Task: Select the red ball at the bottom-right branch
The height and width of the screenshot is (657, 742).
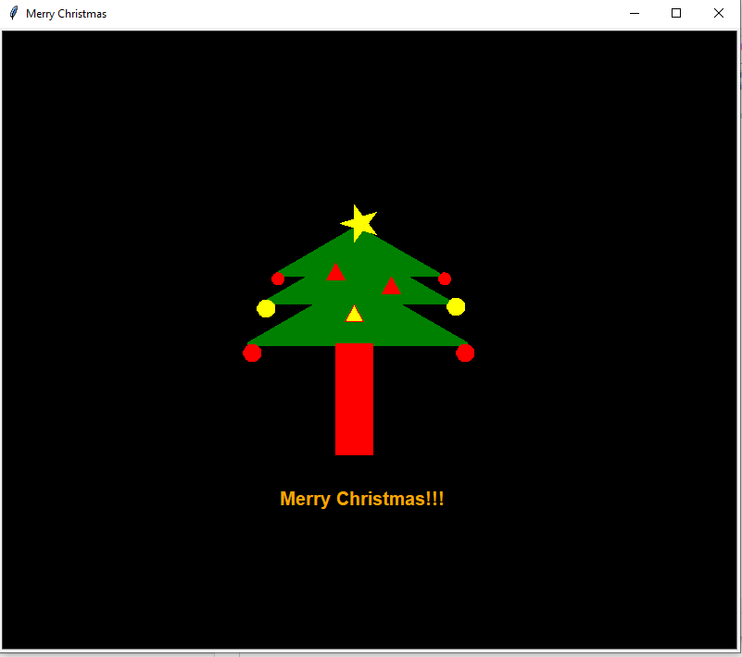Action: (x=466, y=353)
